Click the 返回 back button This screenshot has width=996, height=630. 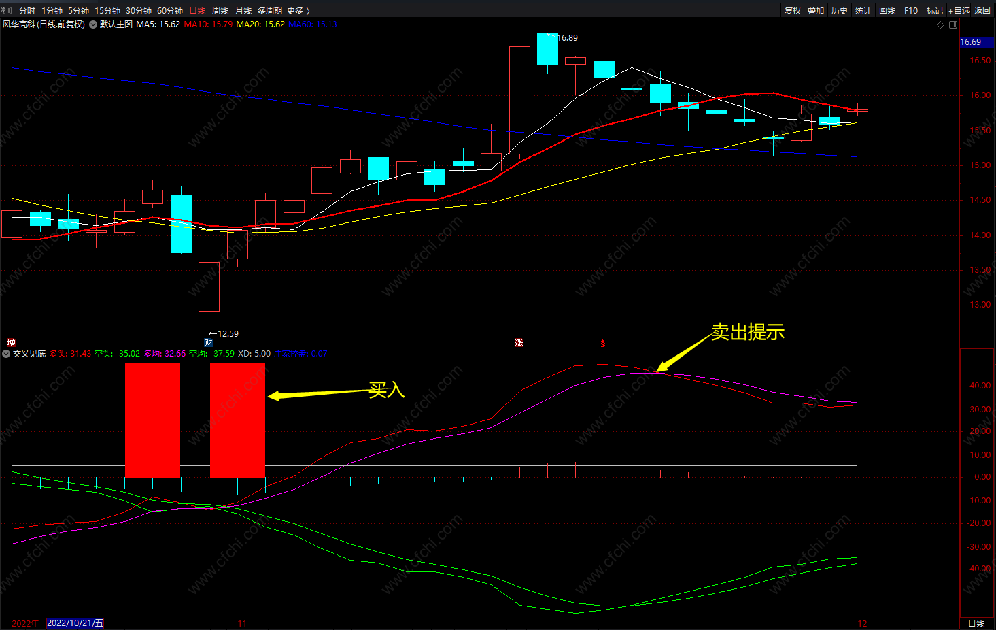982,10
